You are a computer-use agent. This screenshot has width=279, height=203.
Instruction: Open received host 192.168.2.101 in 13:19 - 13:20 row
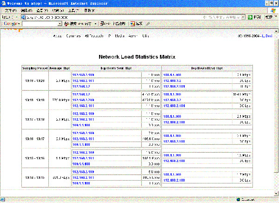[174, 87]
